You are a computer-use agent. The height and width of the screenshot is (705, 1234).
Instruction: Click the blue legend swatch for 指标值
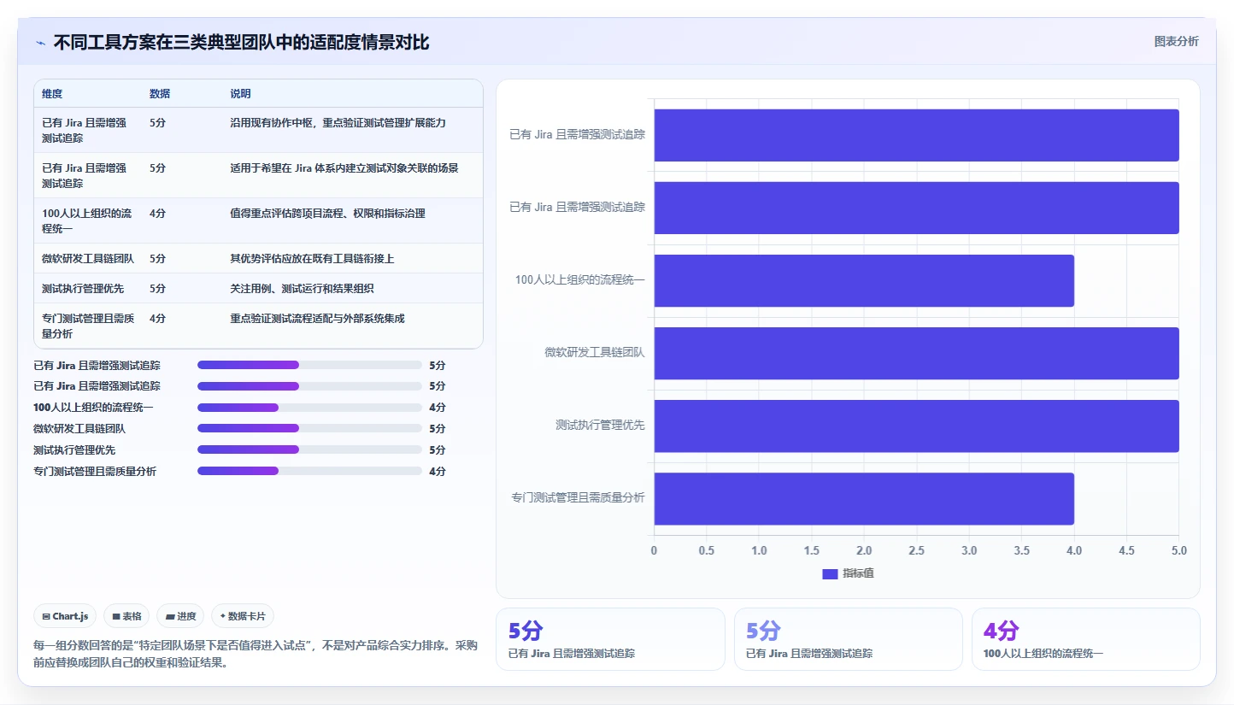[830, 573]
